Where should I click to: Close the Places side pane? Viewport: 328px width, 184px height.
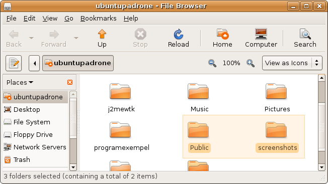point(70,82)
